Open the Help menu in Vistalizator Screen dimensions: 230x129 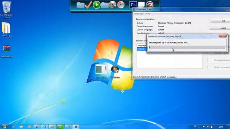tap(148, 14)
